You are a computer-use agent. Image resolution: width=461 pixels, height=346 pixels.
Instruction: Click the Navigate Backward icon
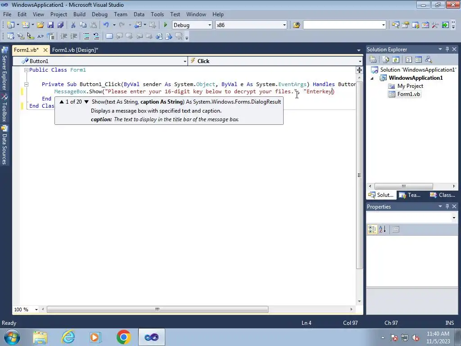click(138, 25)
